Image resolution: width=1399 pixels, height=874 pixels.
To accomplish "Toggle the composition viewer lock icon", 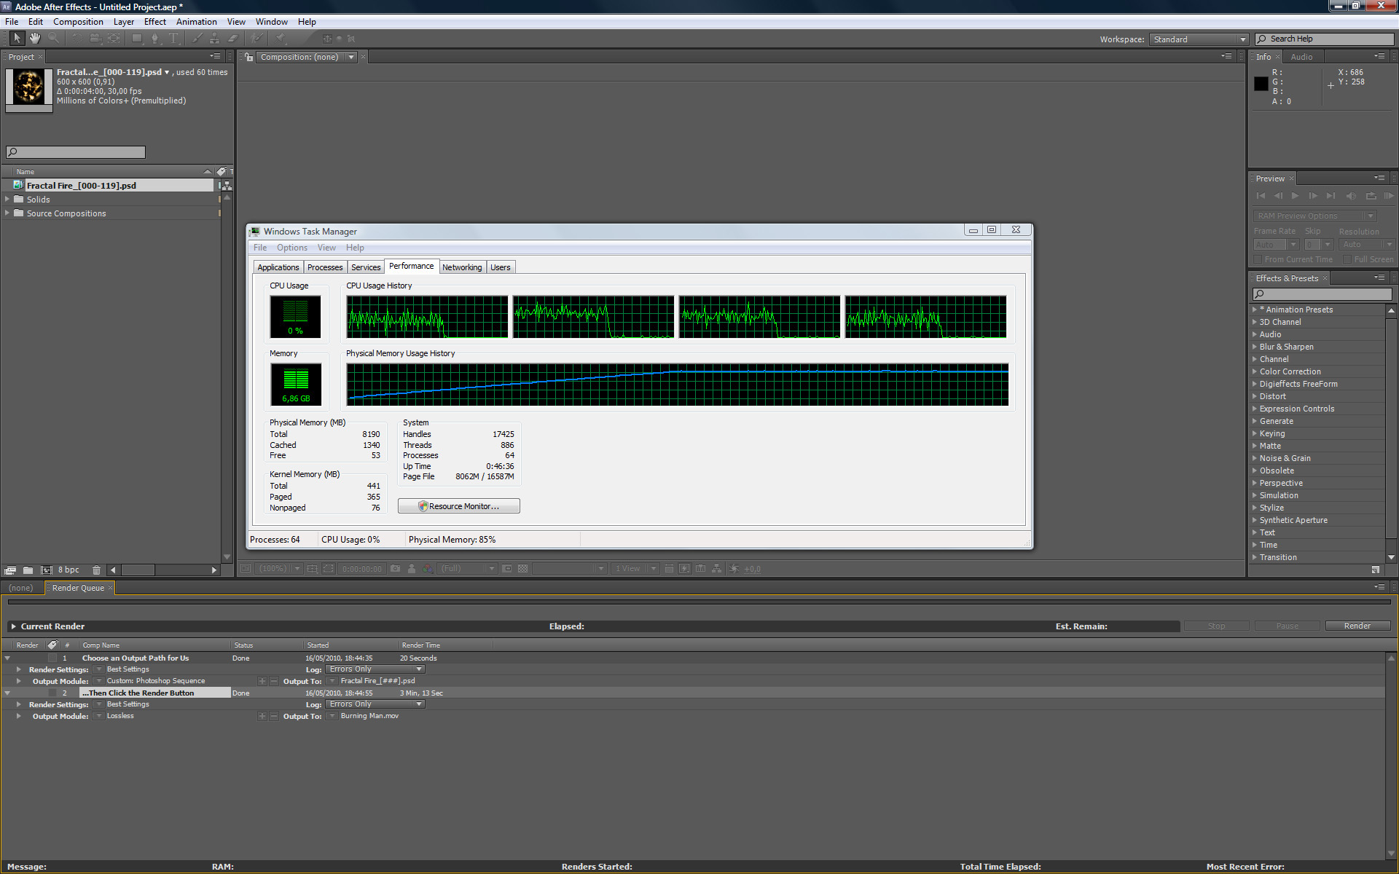I will pos(249,57).
